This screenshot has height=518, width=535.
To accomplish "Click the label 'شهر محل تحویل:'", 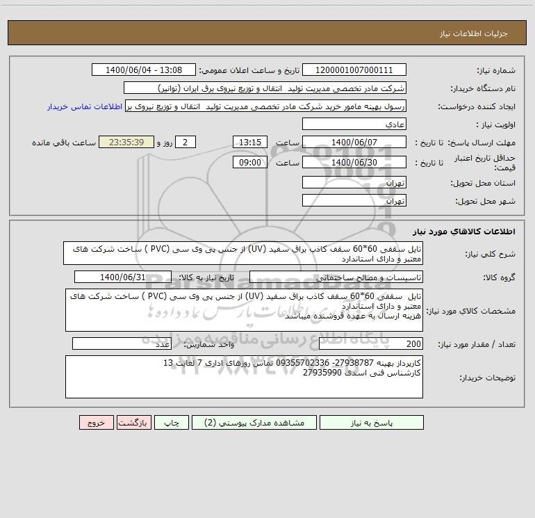I will pyautogui.click(x=486, y=202).
